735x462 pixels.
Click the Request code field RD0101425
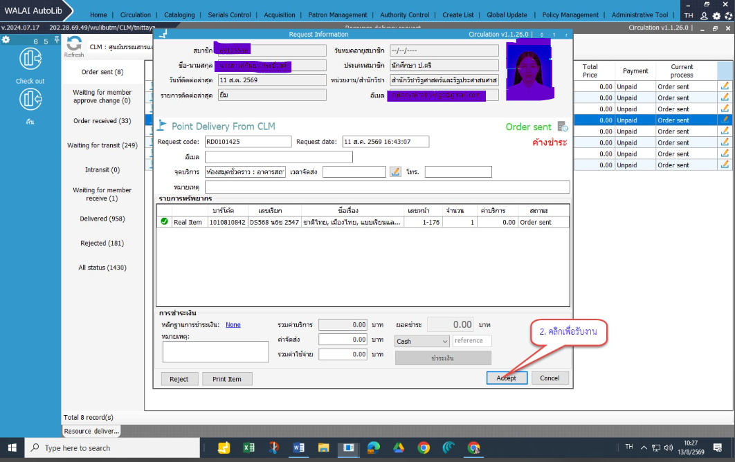click(248, 142)
